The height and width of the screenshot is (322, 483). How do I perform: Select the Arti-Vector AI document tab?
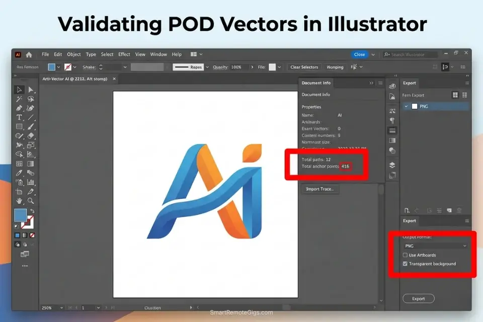click(x=75, y=79)
